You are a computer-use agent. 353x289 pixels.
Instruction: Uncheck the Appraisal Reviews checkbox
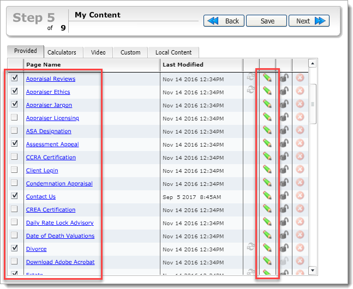point(14,78)
